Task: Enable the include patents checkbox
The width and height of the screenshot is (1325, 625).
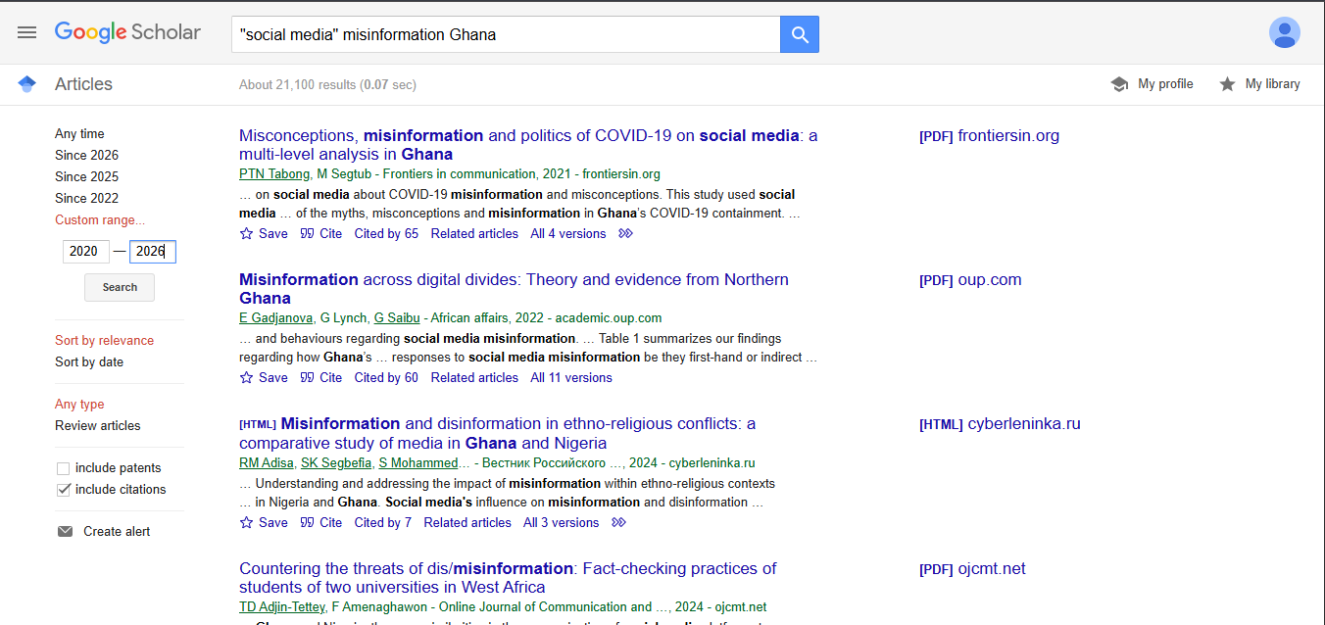Action: tap(64, 468)
